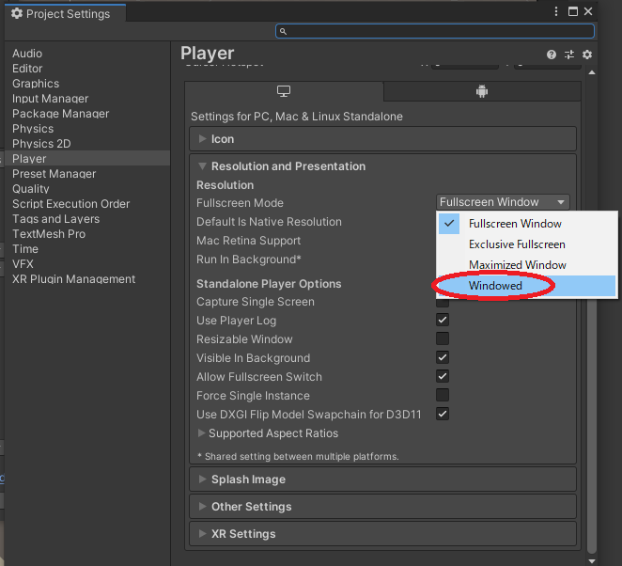Disable the Use Player Log checkbox
This screenshot has width=622, height=566.
(x=443, y=321)
